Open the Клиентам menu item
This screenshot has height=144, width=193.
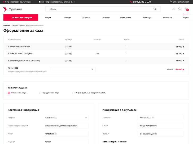[167, 18]
